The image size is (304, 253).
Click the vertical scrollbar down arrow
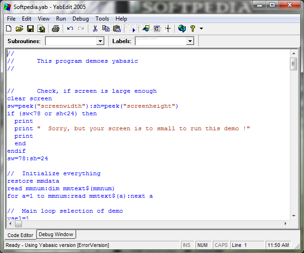click(x=294, y=216)
